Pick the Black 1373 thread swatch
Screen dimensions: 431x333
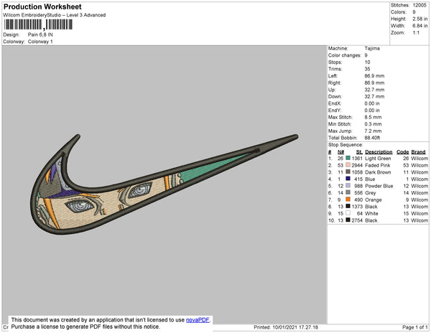tap(348, 206)
